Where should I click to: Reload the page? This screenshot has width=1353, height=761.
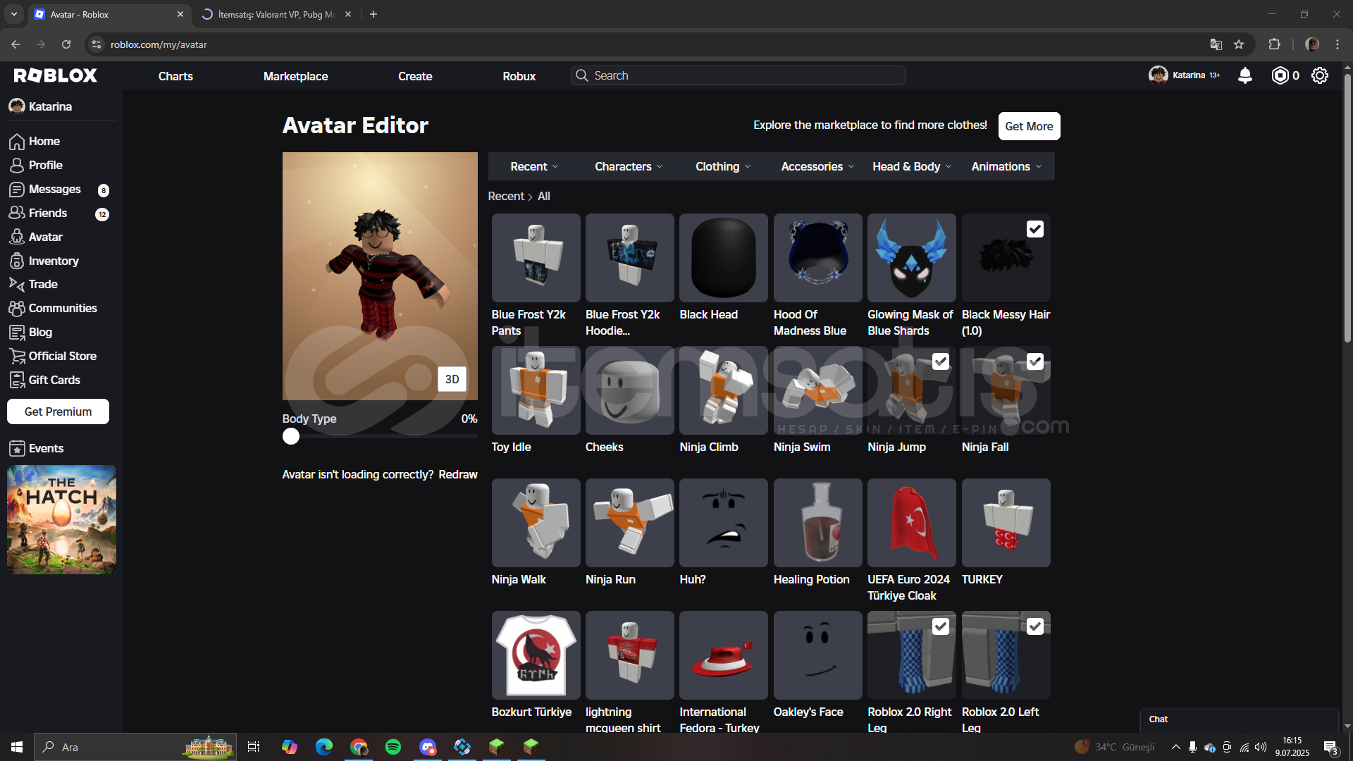pos(66,44)
